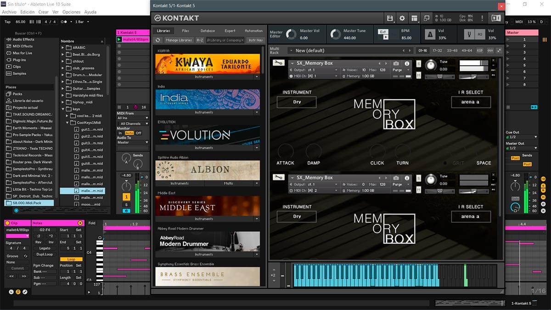Click snapshot camera icon on second SX_Memory Box

[396, 178]
